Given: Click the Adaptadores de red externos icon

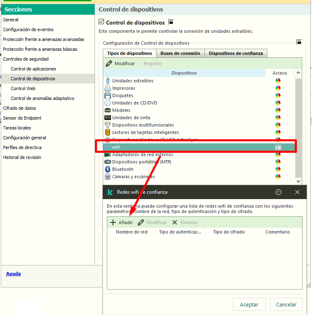Looking at the screenshot, I should coord(108,155).
